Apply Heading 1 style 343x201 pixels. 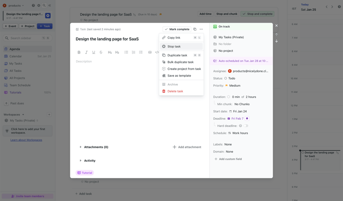pos(110,52)
